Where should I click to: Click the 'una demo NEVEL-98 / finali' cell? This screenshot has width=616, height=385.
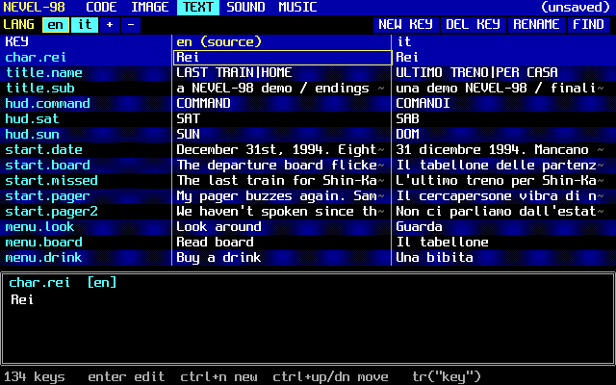(x=504, y=88)
